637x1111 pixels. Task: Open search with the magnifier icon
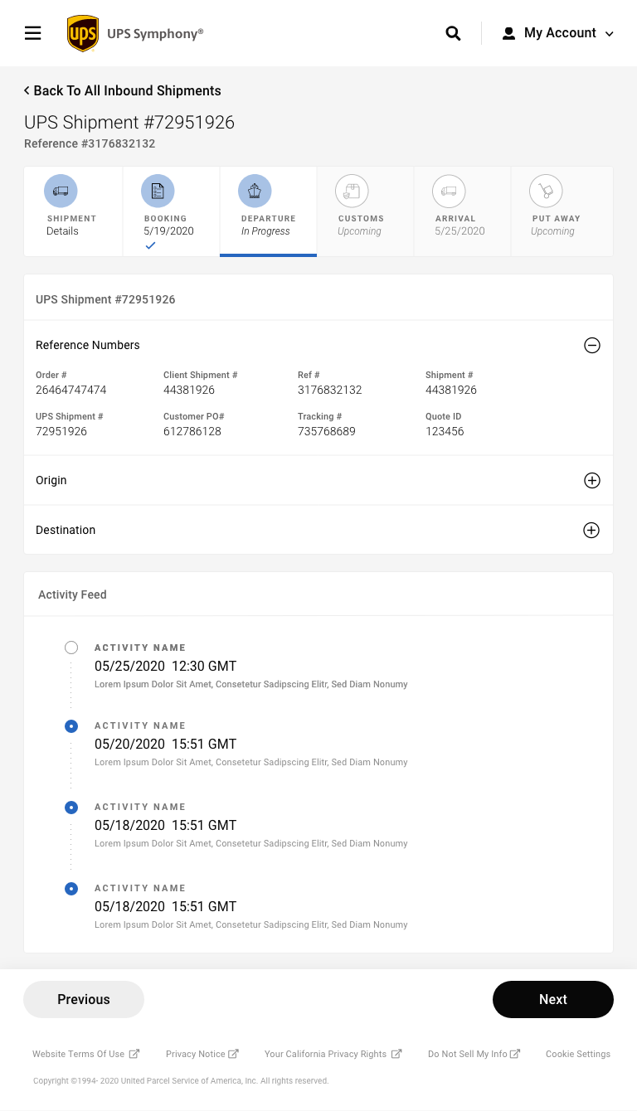[453, 33]
